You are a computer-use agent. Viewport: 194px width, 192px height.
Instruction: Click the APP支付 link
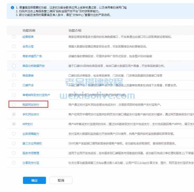pyautogui.click(x=28, y=124)
